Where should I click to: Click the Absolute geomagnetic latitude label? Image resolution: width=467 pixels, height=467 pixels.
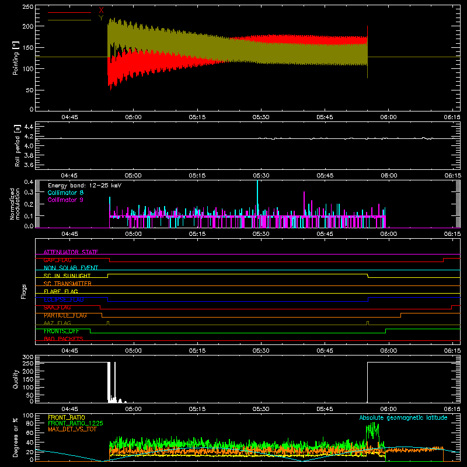[x=403, y=417]
